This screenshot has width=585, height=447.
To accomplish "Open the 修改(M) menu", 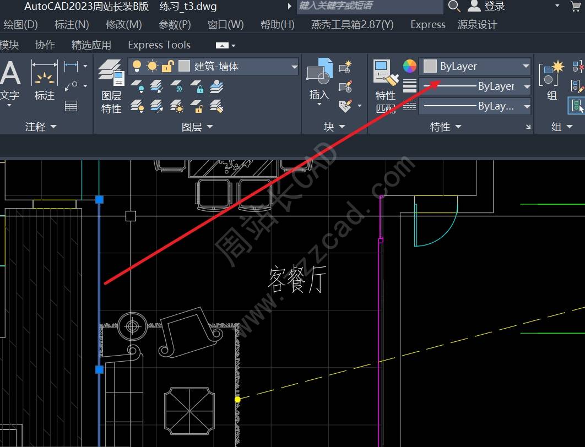I will (123, 25).
